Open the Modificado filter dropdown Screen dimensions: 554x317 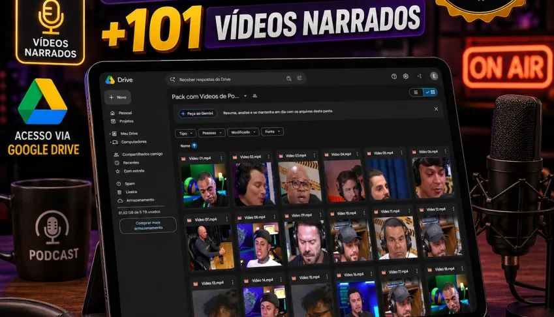(x=243, y=132)
